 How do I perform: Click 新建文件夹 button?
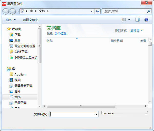point(31,20)
